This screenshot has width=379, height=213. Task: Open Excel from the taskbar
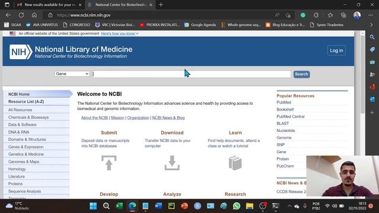(x=119, y=206)
